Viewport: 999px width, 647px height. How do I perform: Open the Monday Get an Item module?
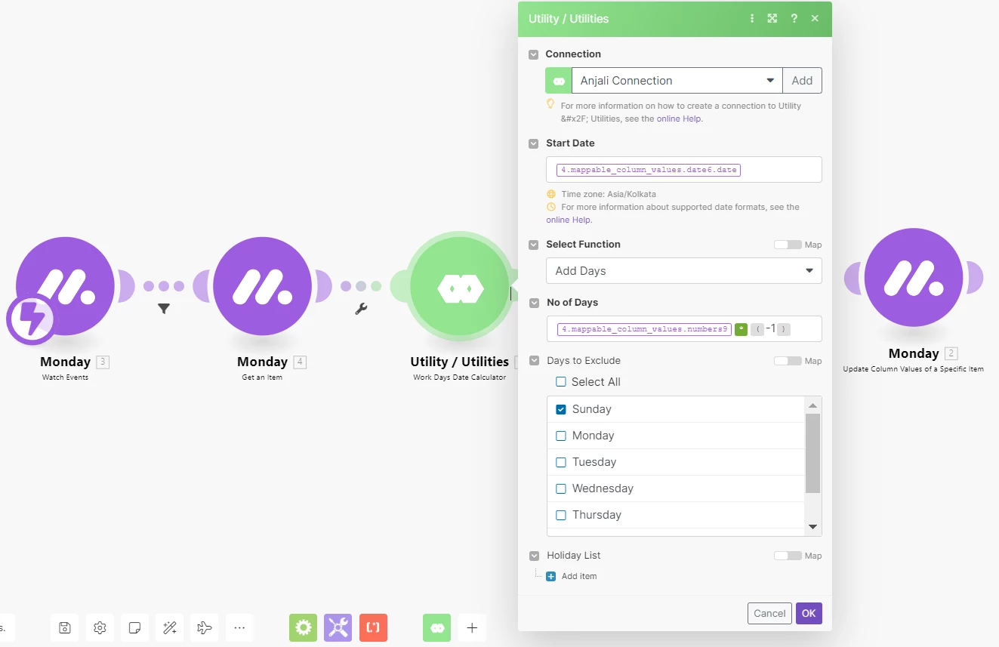point(262,286)
